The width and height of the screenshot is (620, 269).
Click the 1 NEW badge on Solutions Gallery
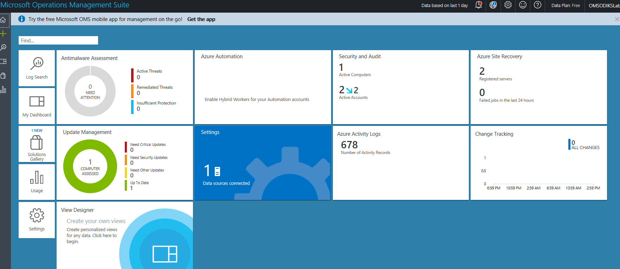[37, 130]
